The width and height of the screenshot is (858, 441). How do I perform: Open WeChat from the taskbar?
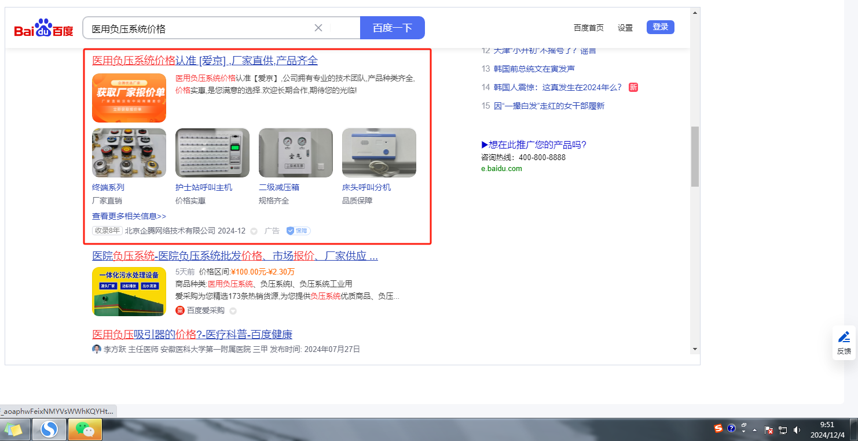85,429
